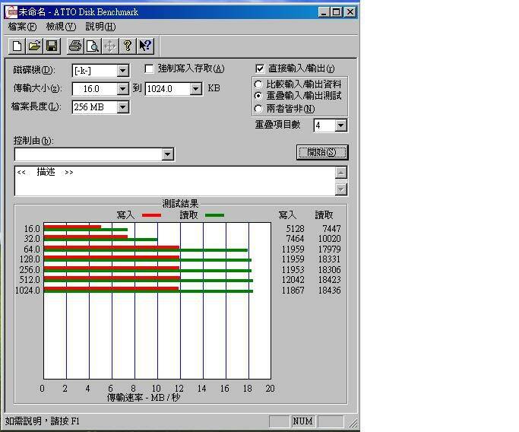Click the description box scroll-down arrow
The height and width of the screenshot is (432, 519).
341,189
